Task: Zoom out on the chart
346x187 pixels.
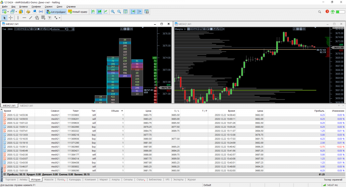Action: tap(119, 12)
